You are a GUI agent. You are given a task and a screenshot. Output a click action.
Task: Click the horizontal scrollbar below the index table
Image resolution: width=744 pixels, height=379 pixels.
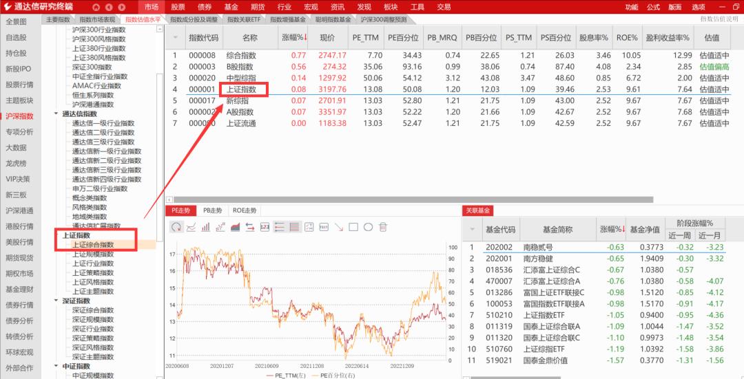click(413, 199)
